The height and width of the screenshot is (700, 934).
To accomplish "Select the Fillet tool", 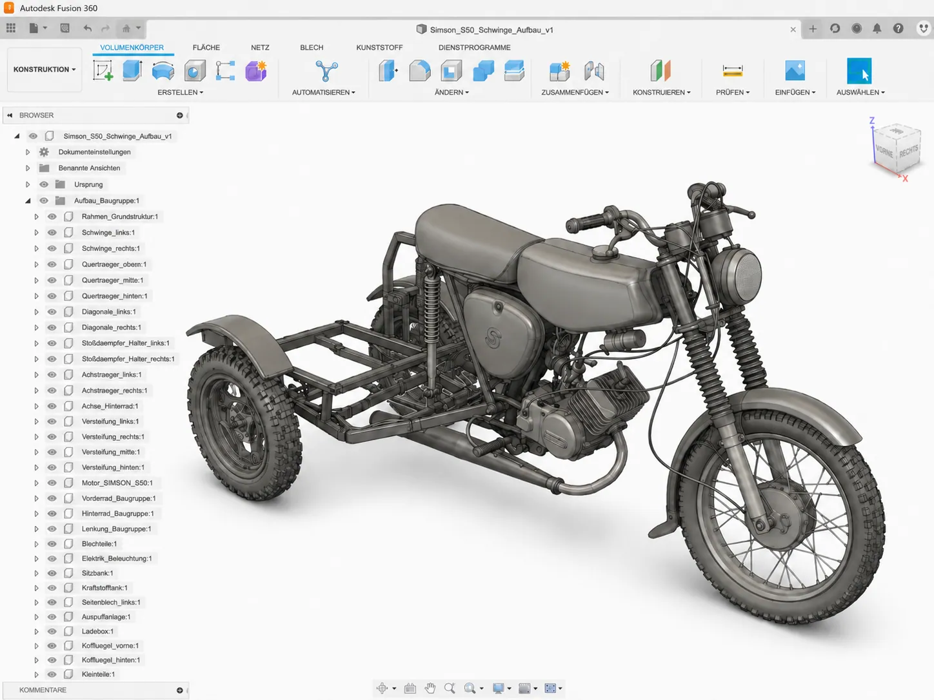I will click(x=420, y=71).
